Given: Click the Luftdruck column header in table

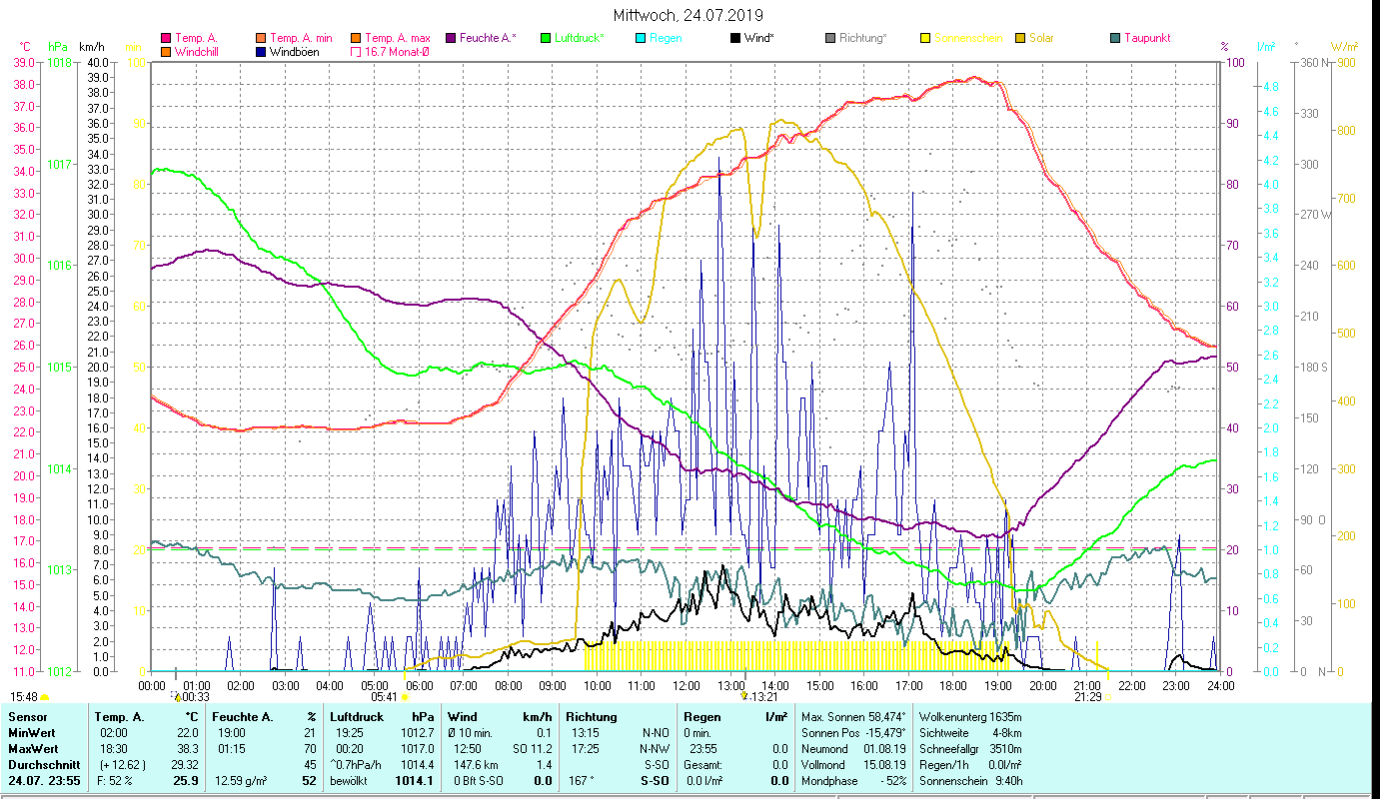Looking at the screenshot, I should 357,716.
